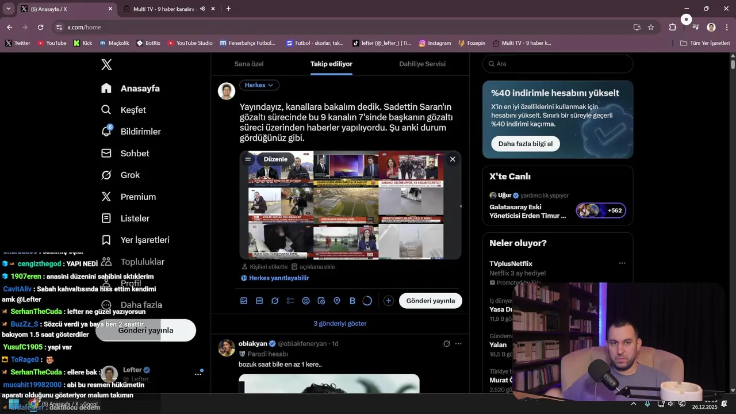Open Kick bookmark
Image resolution: width=736 pixels, height=414 pixels.
pos(83,43)
